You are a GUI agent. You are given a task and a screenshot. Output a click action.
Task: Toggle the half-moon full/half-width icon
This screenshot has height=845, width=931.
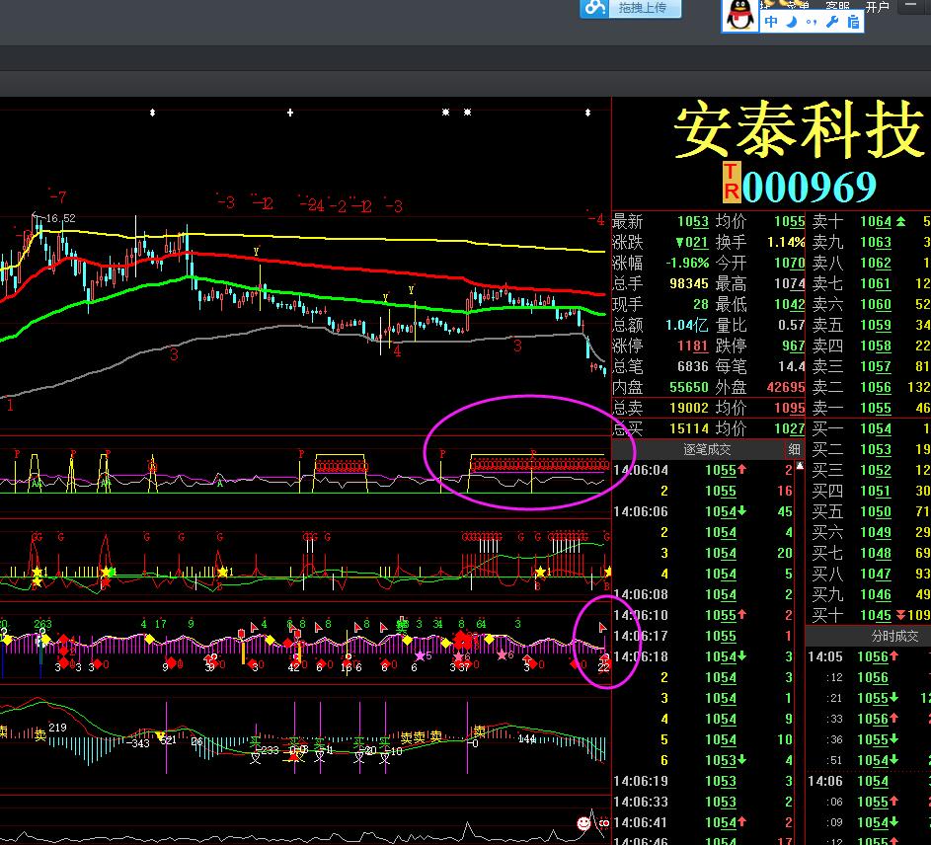click(792, 23)
